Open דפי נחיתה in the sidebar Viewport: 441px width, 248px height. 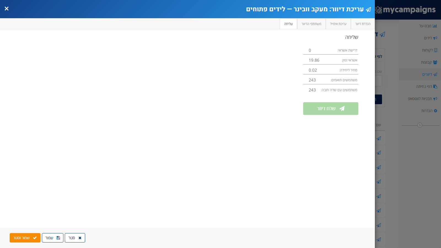pos(420,87)
